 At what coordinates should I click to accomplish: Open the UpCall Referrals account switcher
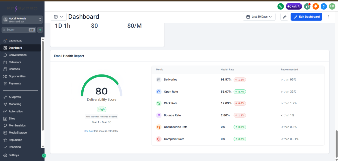(22, 20)
